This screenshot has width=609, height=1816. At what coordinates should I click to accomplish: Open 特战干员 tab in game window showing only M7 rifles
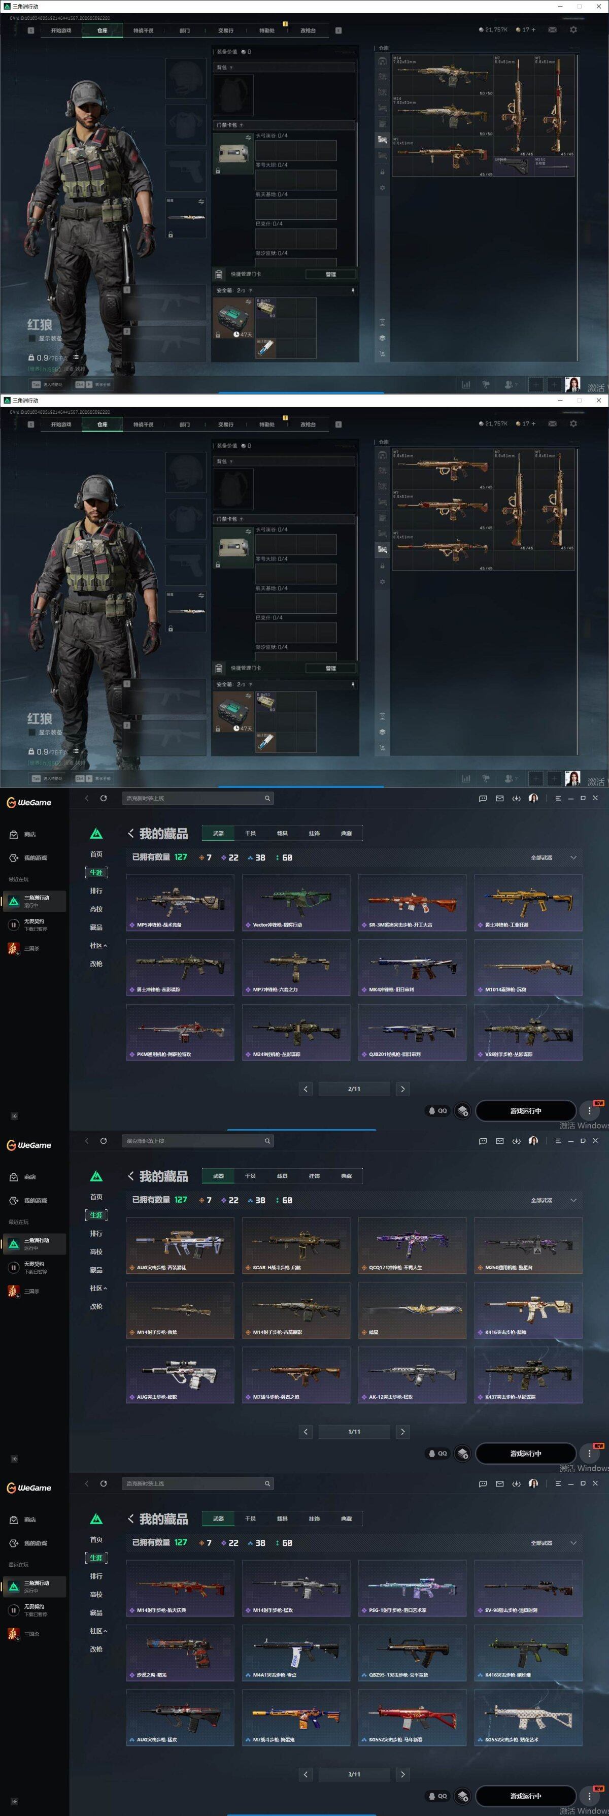143,424
